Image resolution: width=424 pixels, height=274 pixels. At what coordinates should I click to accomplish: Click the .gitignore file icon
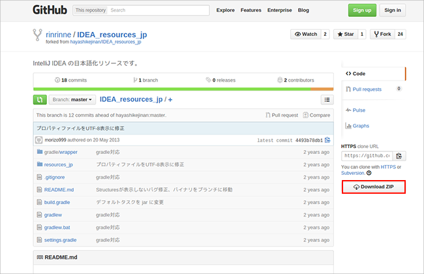[40, 177]
